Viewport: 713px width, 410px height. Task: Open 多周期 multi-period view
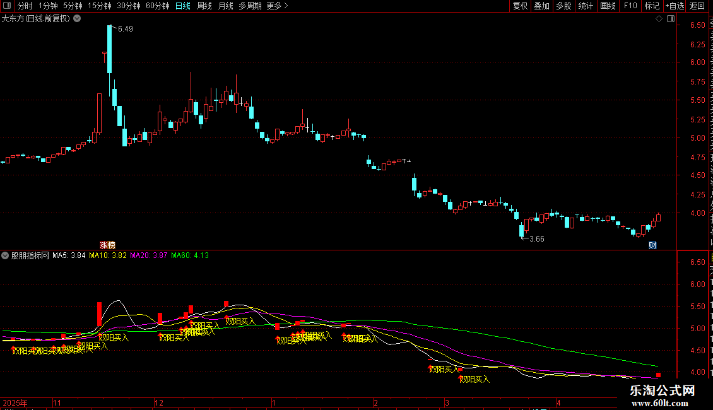click(x=250, y=6)
